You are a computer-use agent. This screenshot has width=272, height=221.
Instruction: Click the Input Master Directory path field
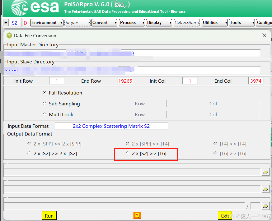click(x=132, y=53)
